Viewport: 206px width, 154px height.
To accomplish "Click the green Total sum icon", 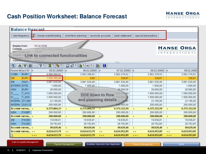I will (x=50, y=66).
